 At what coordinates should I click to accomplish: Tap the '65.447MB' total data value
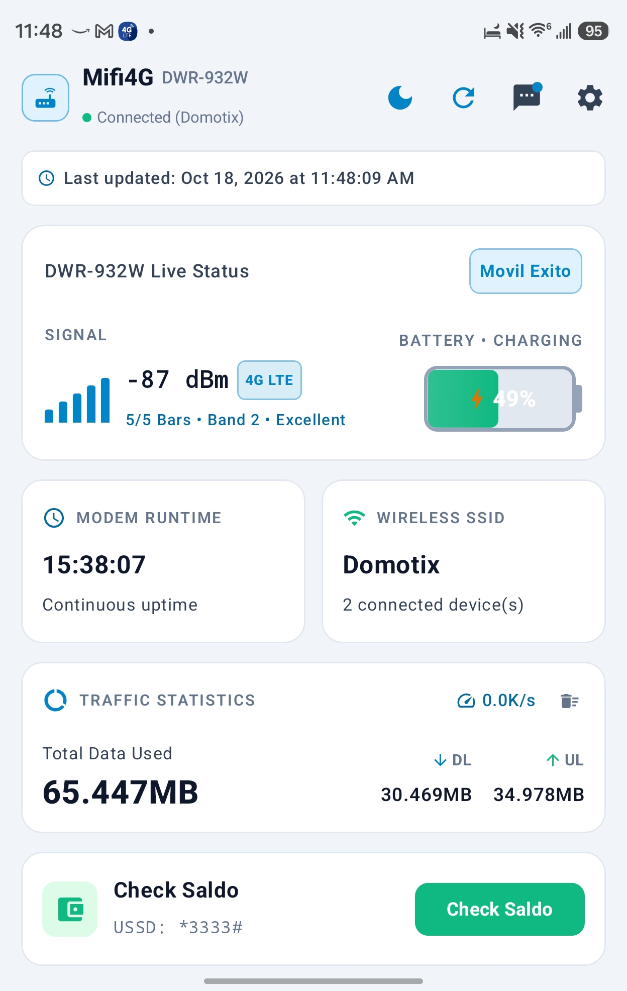pos(121,792)
